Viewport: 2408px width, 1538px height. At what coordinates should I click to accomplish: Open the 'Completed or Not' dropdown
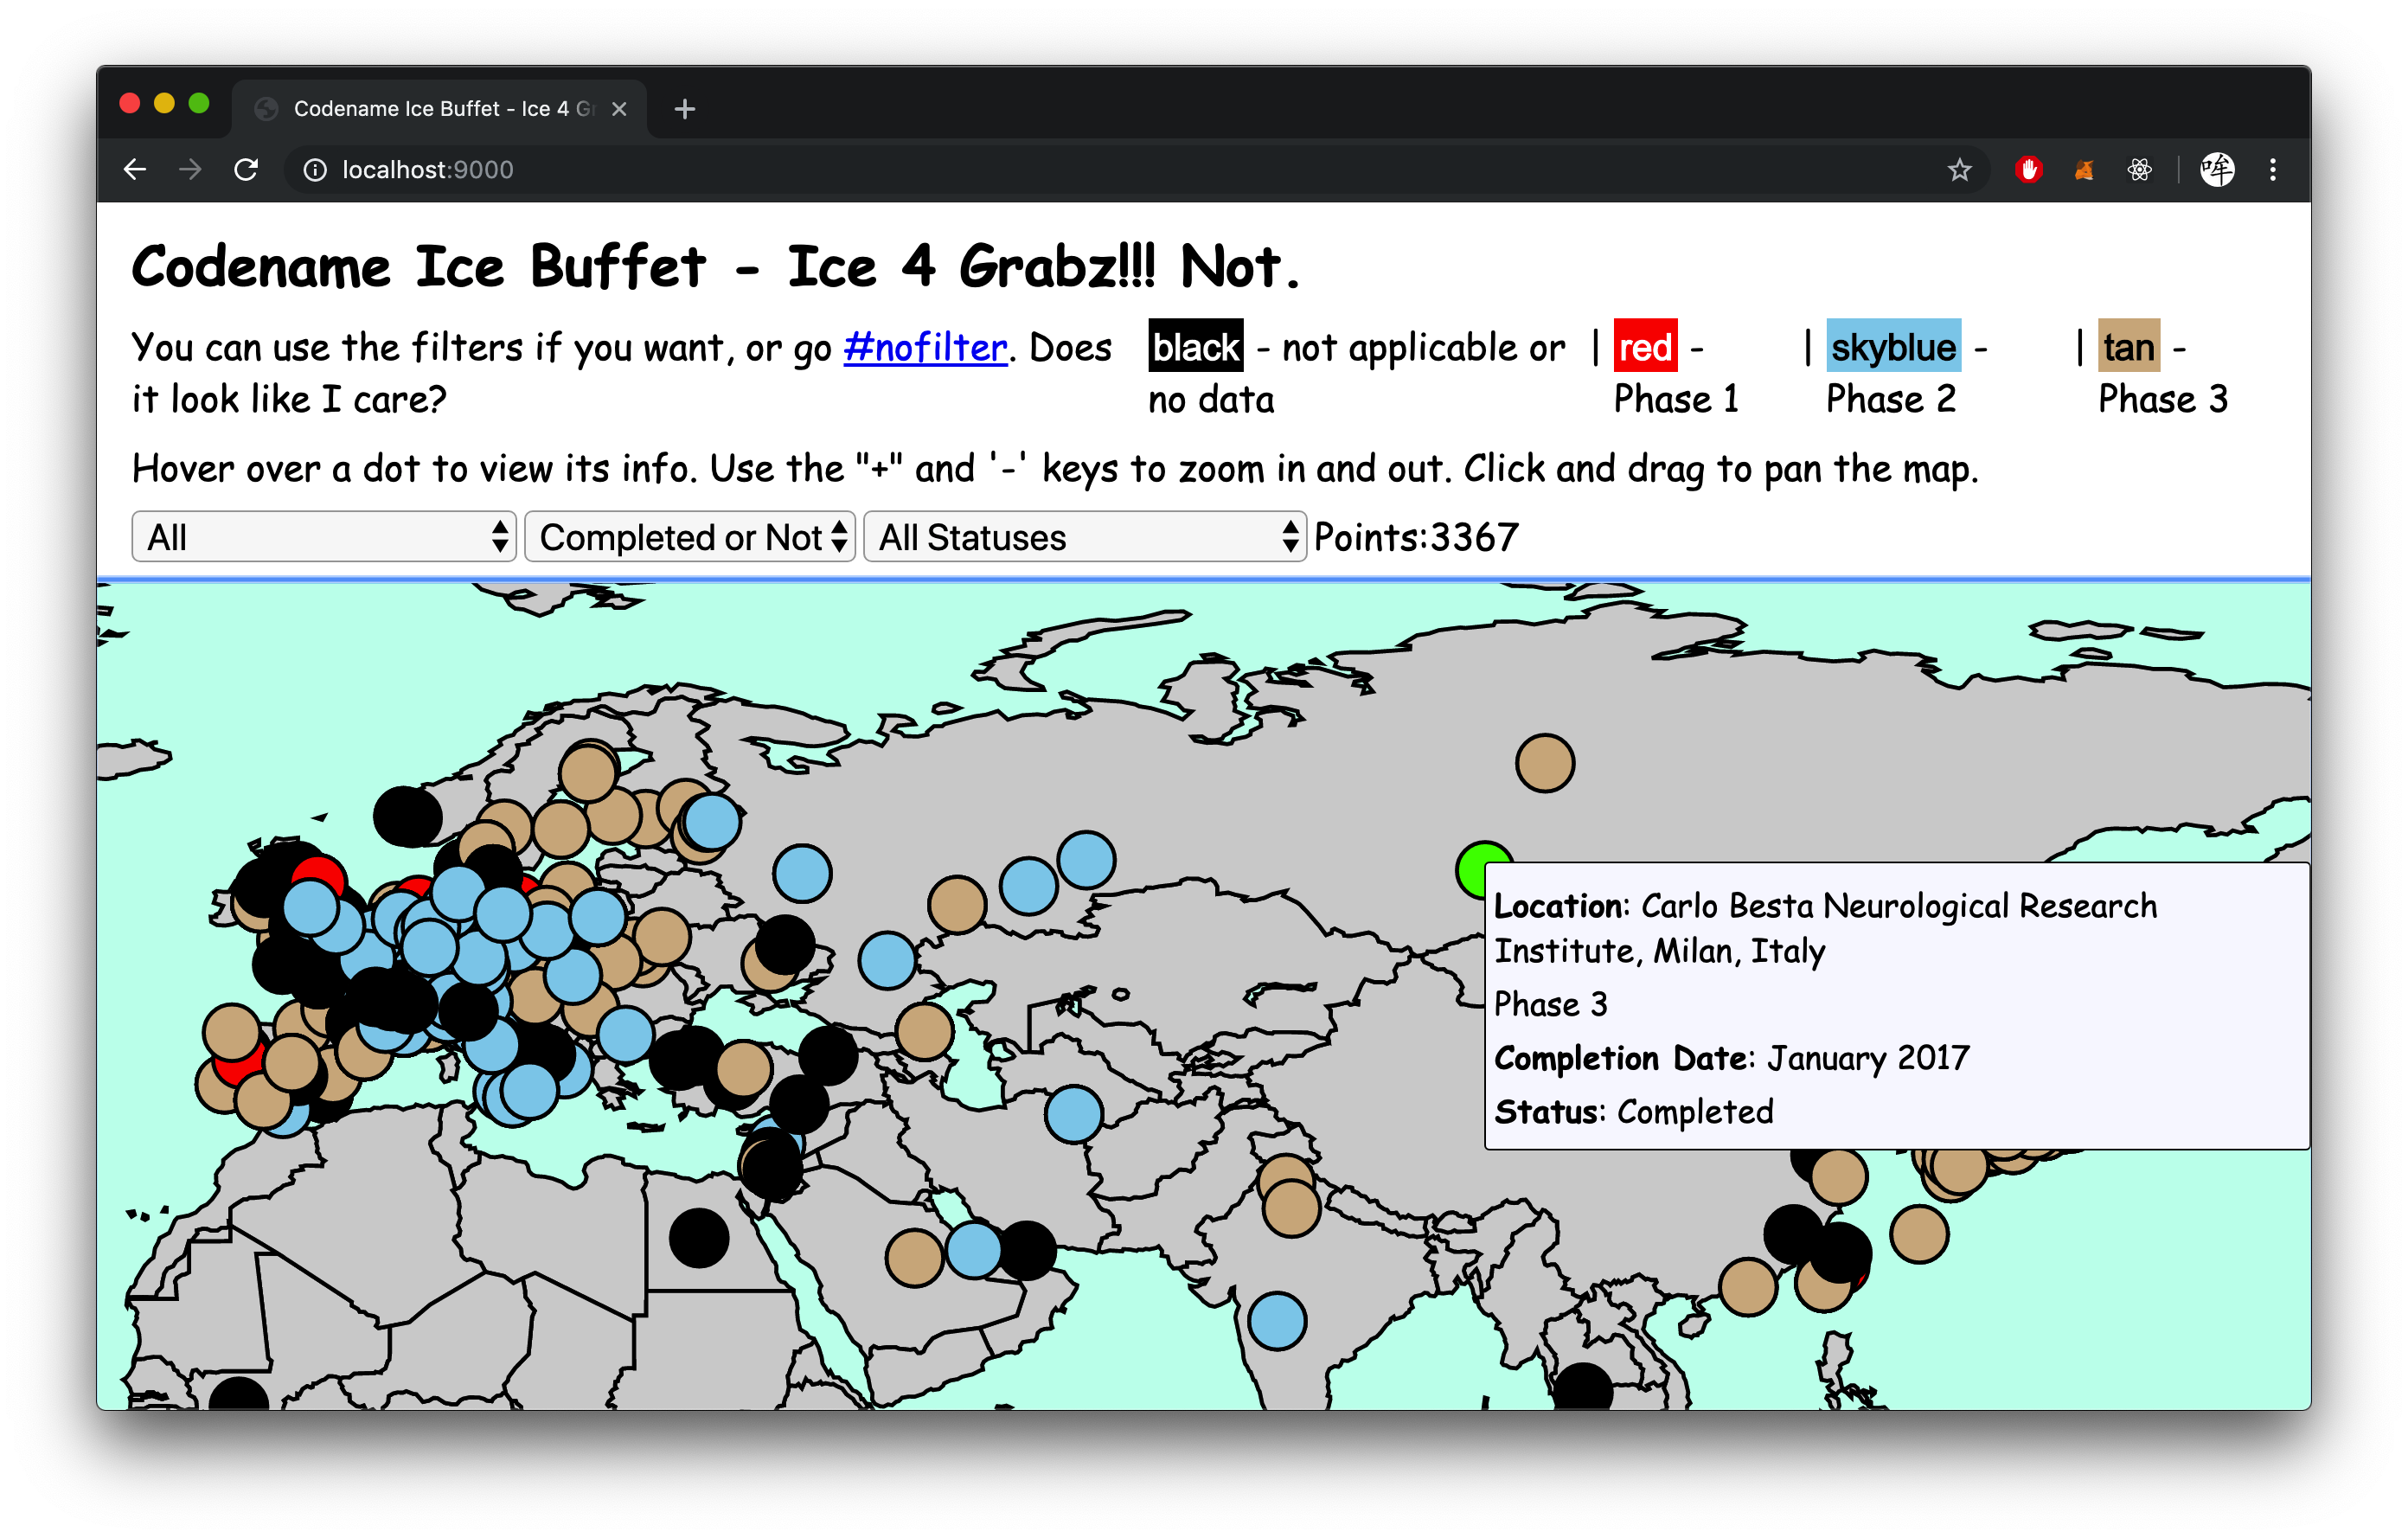[x=690, y=537]
